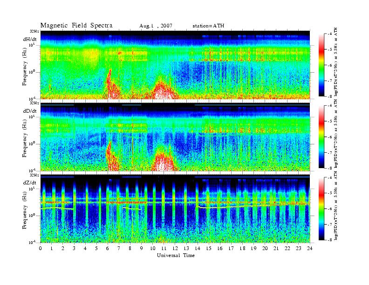Viewport: 369px width, 285px height.
Task: Click hour tick label '6' on time axis
Action: (x=108, y=248)
